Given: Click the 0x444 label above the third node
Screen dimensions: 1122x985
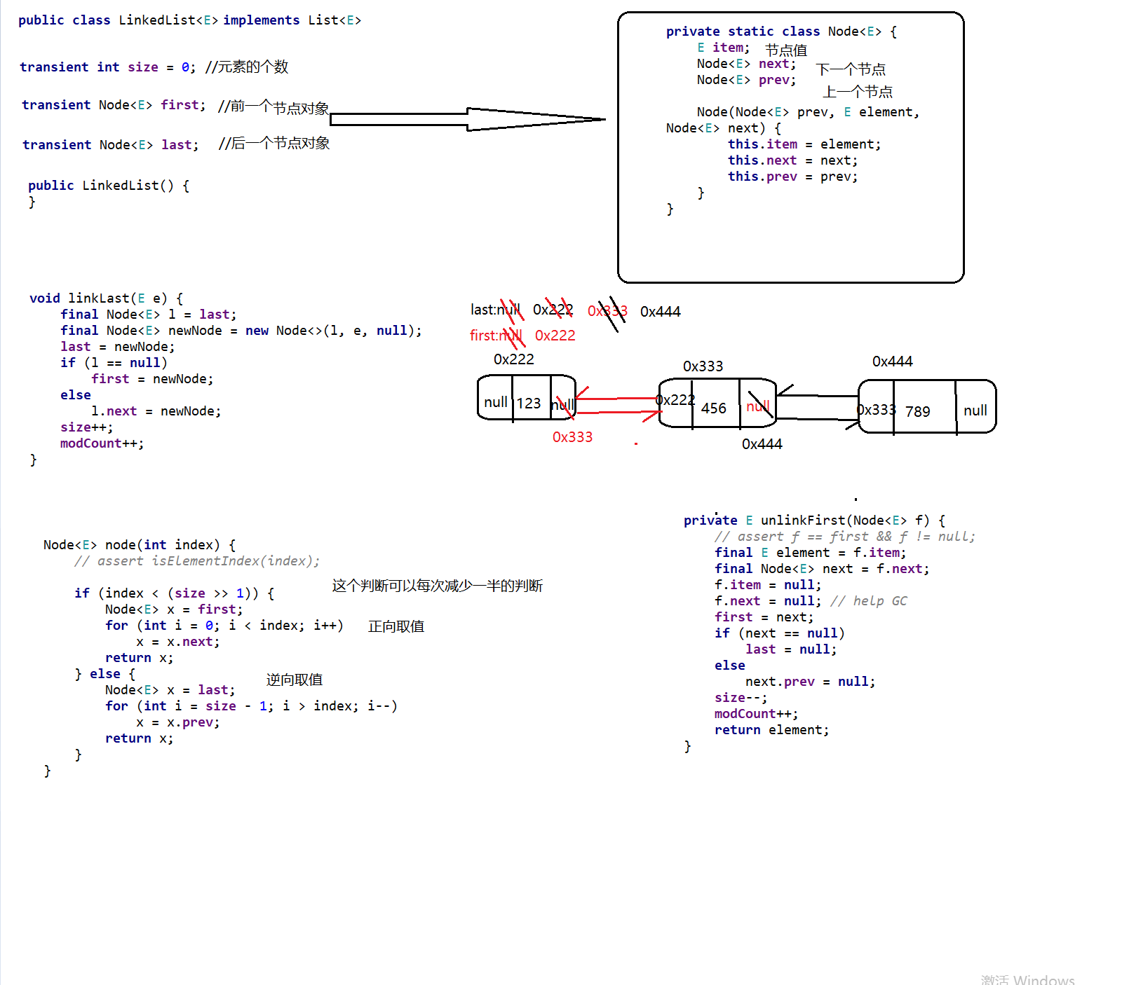Looking at the screenshot, I should (892, 361).
